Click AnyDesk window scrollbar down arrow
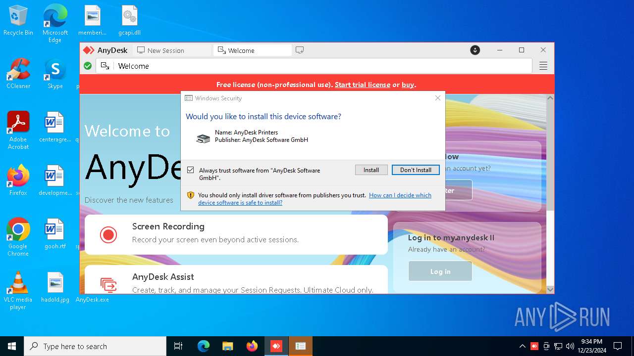Image resolution: width=634 pixels, height=356 pixels. pos(550,290)
